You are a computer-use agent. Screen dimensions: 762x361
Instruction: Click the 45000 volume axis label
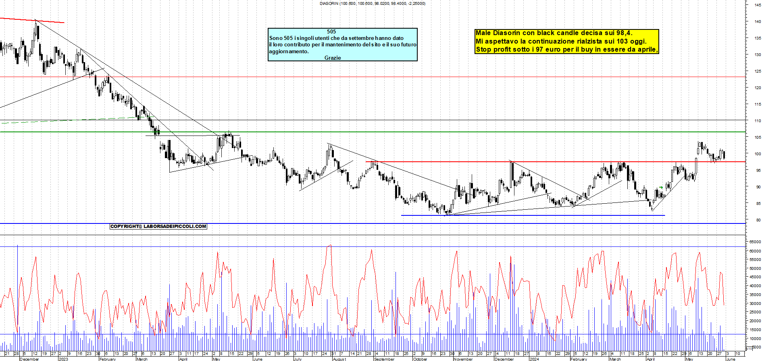coord(755,277)
